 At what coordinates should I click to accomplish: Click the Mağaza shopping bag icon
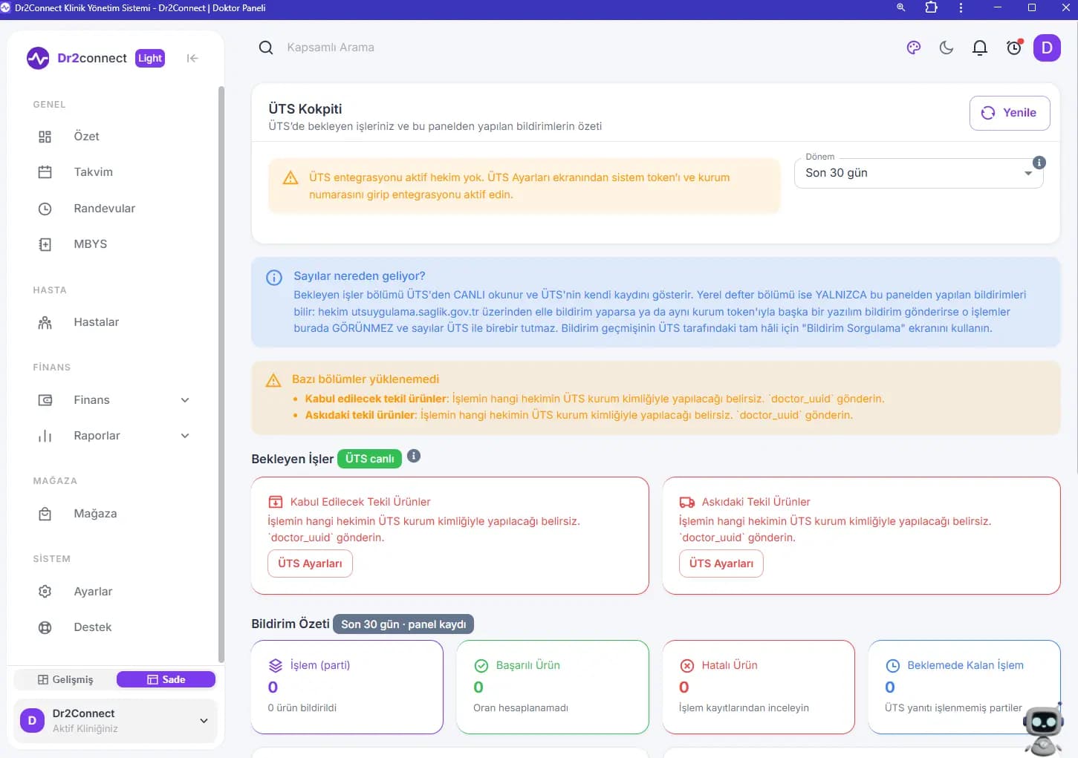point(45,514)
